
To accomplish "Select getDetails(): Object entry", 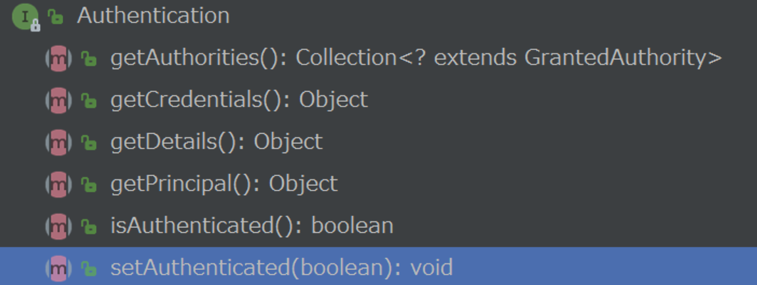I will pos(216,142).
